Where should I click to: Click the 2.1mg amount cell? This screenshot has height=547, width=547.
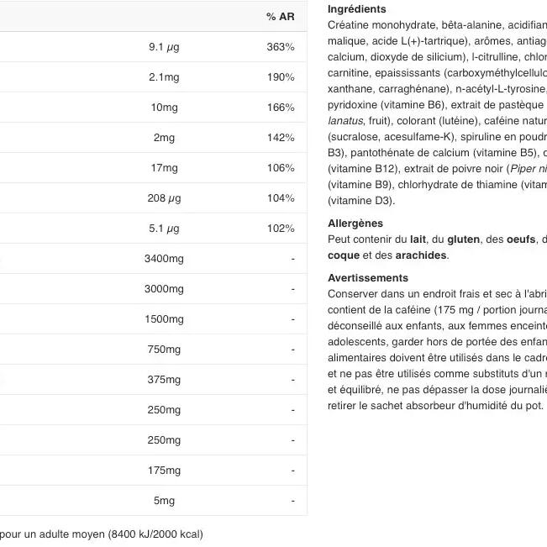(164, 77)
